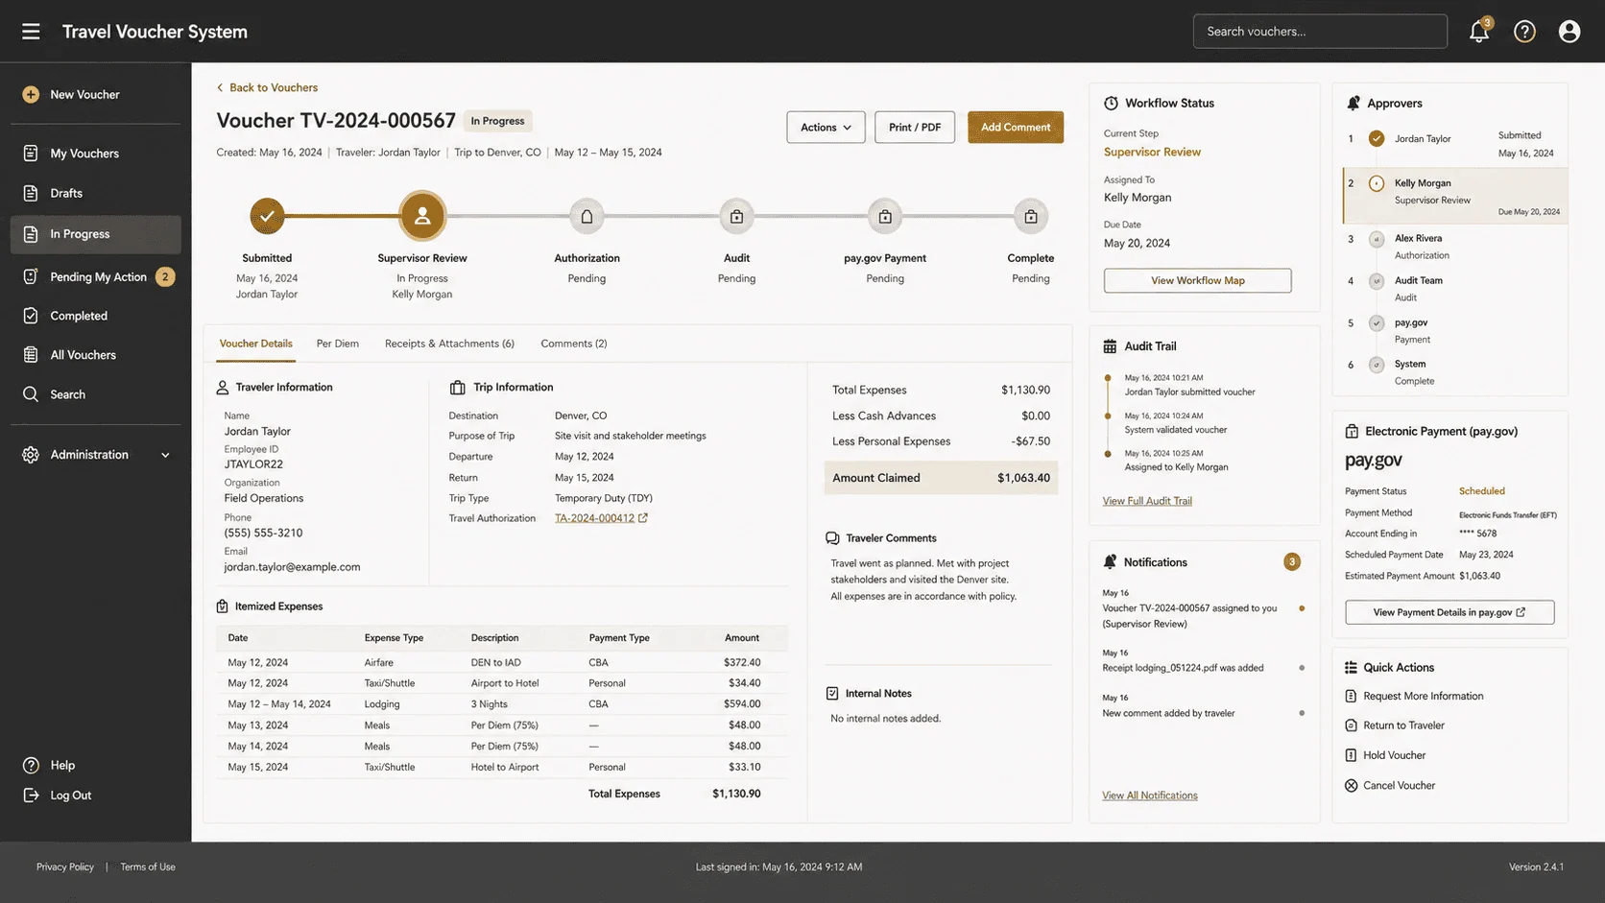Click notification about receipt lodging_051224.pdf
Viewport: 1605px width, 903px height.
click(x=1204, y=661)
